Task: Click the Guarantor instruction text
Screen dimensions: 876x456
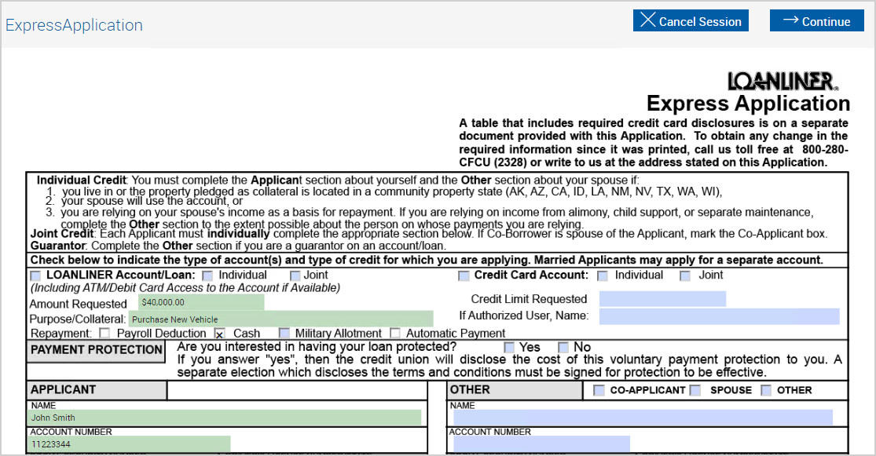Action: tap(238, 246)
